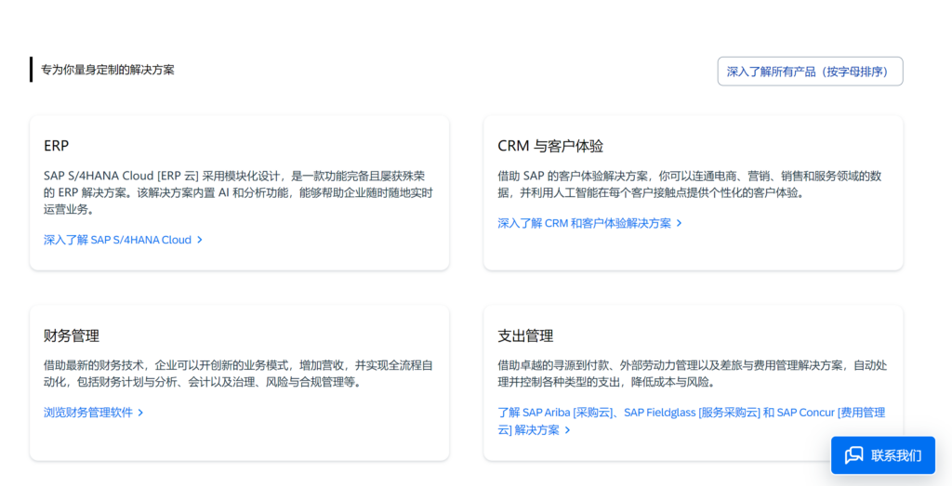Click the chevron after CRM 和客户体验解决方案 link
952x486 pixels.
pyautogui.click(x=680, y=223)
